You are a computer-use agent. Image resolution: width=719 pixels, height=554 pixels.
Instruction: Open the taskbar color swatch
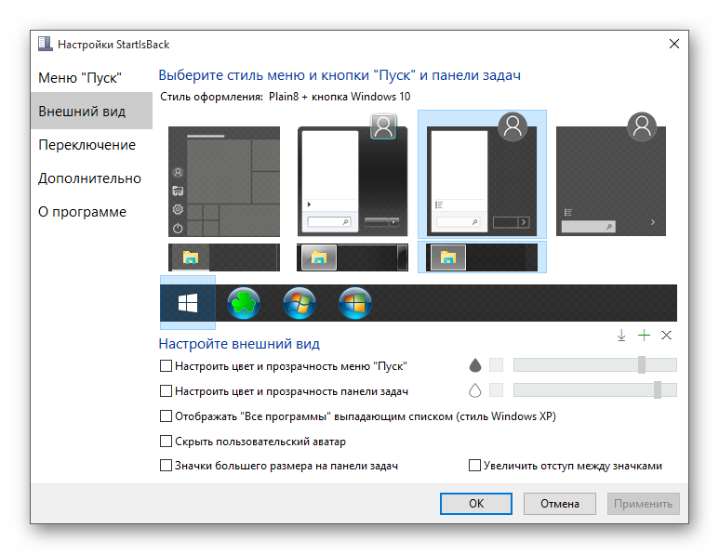coord(496,390)
